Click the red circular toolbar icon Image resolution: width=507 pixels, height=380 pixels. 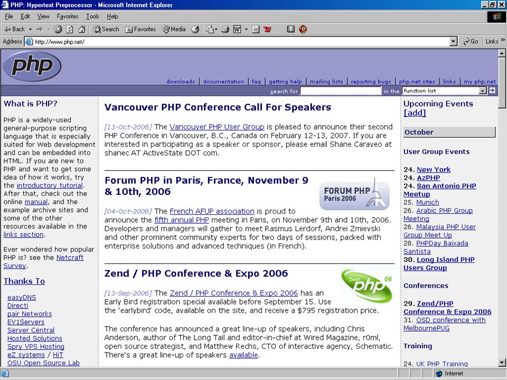(303, 30)
